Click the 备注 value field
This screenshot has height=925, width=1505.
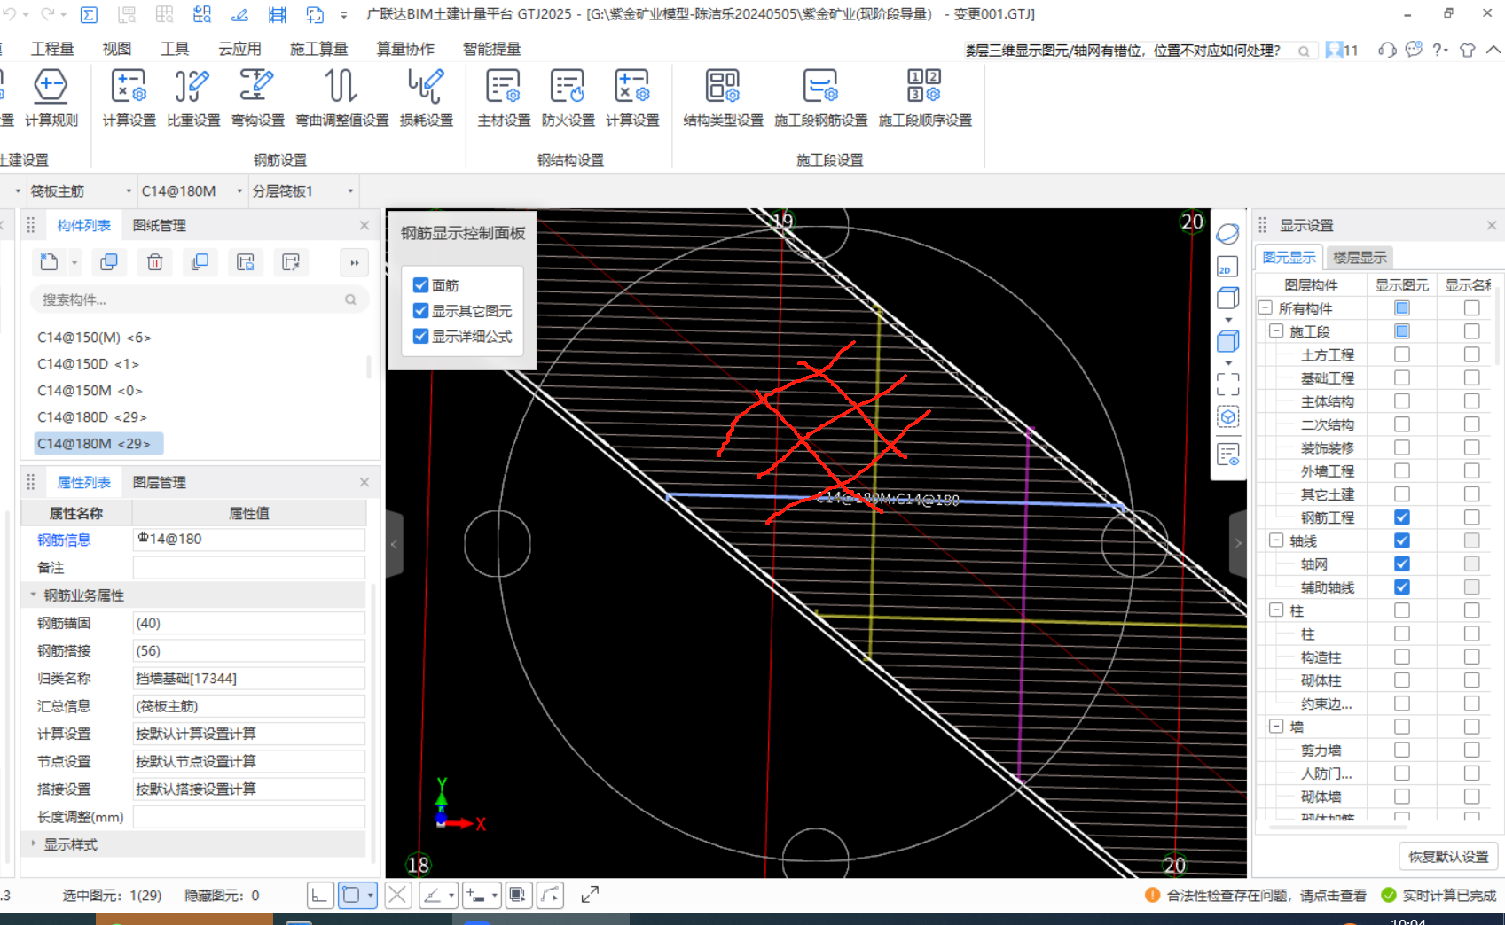[x=249, y=568]
